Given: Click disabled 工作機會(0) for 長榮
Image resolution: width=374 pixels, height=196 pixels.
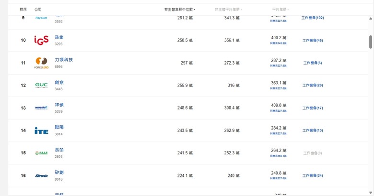Looking at the screenshot, I should pyautogui.click(x=313, y=153).
